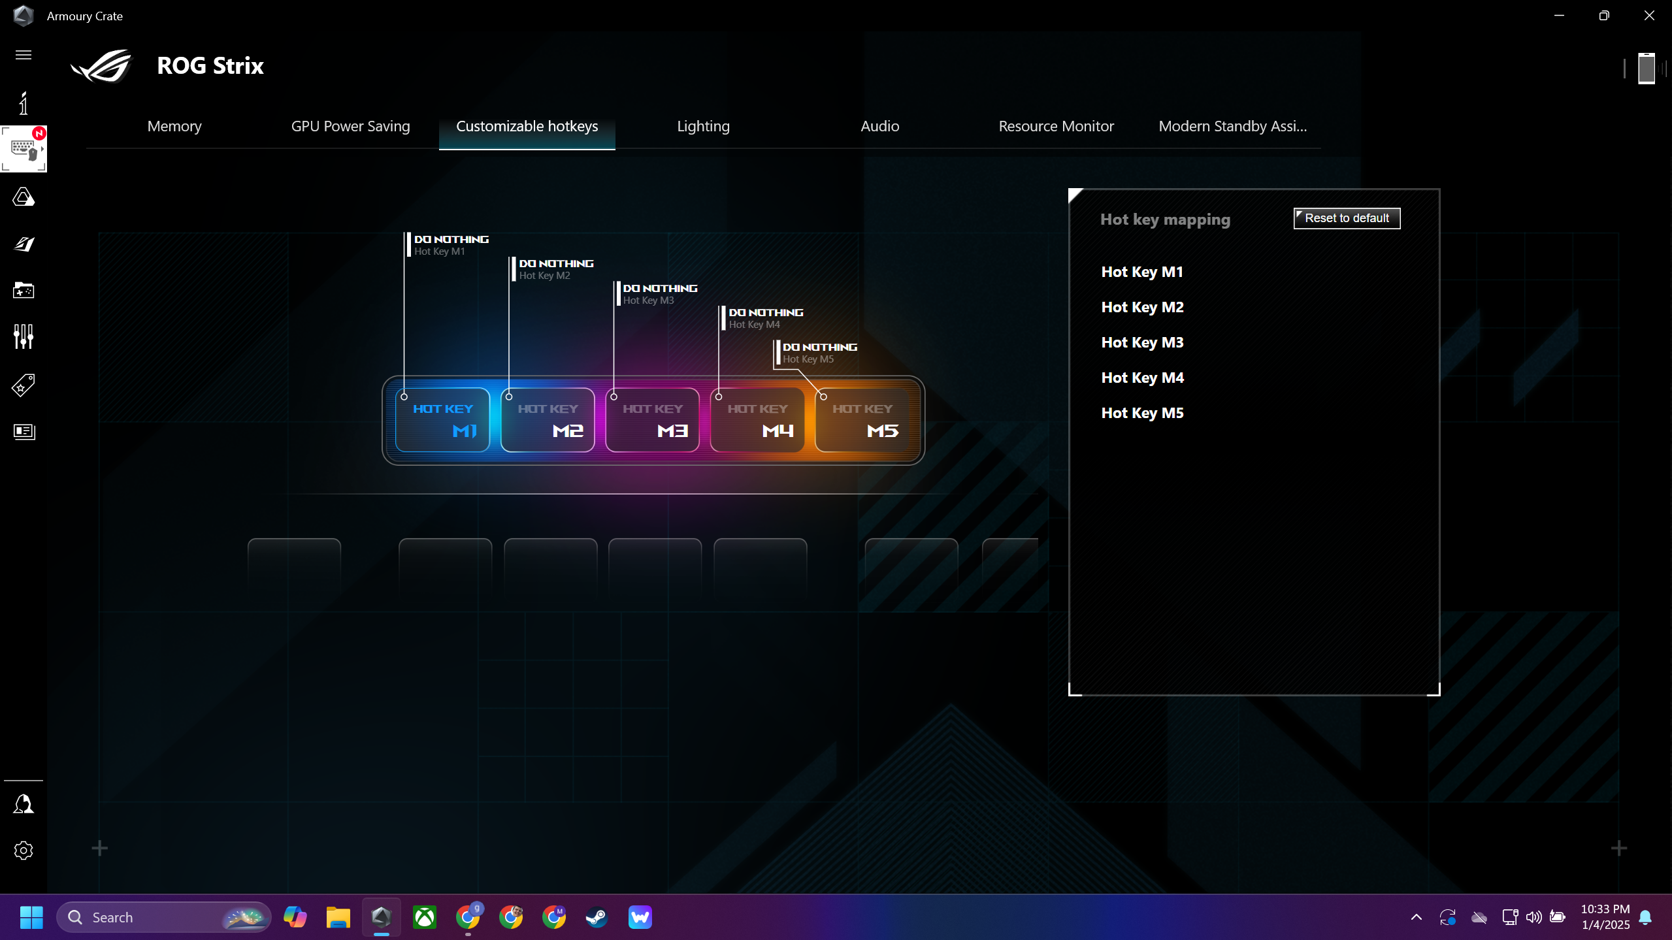View deals via the tag icon

23,385
